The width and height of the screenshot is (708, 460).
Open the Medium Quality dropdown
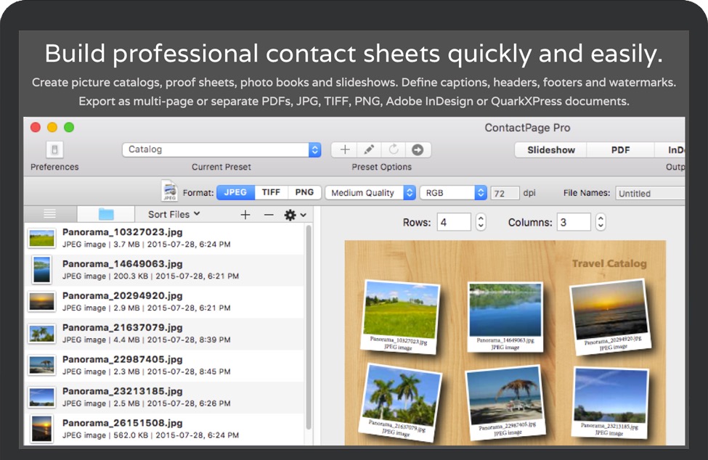[x=370, y=193]
